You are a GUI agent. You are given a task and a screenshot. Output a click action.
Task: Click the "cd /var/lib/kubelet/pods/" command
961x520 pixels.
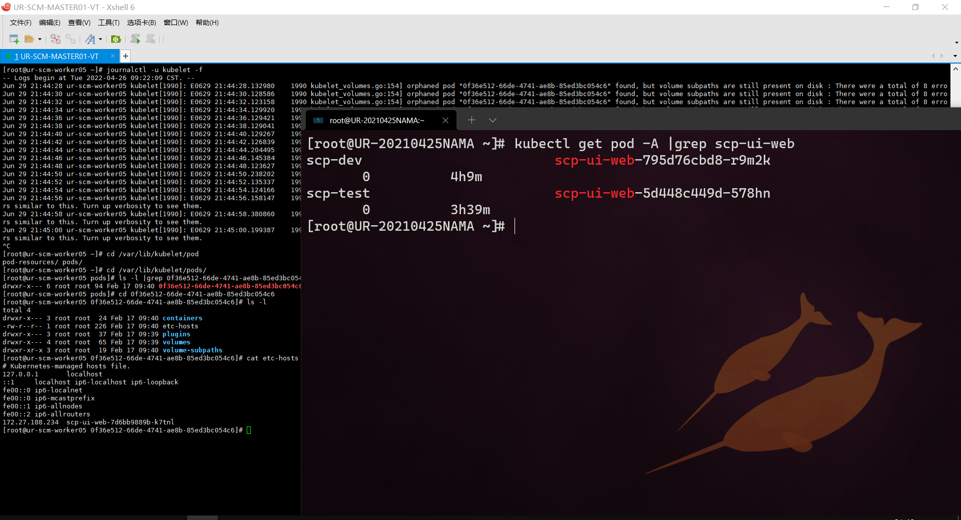pyautogui.click(x=156, y=270)
